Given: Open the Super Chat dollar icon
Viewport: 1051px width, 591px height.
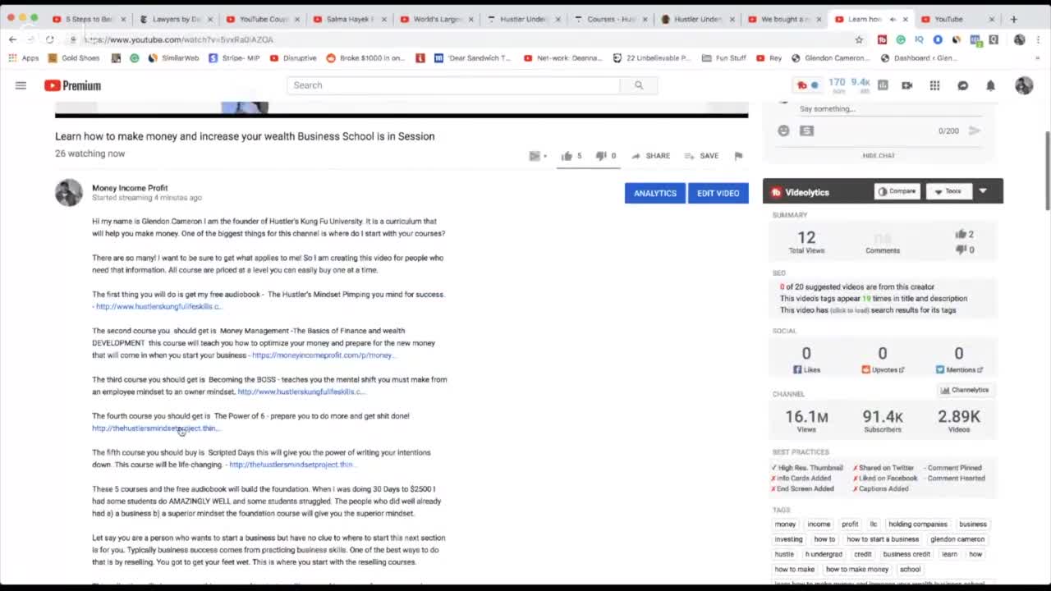Looking at the screenshot, I should [806, 131].
